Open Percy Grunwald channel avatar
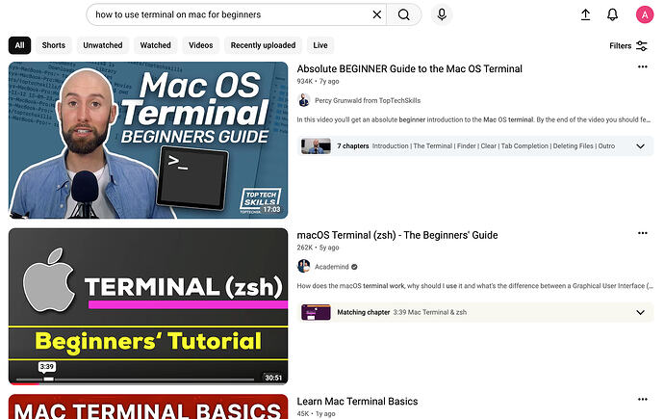The height and width of the screenshot is (419, 664). [x=304, y=100]
